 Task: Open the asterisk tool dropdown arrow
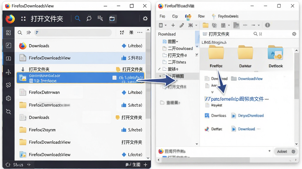196,25
